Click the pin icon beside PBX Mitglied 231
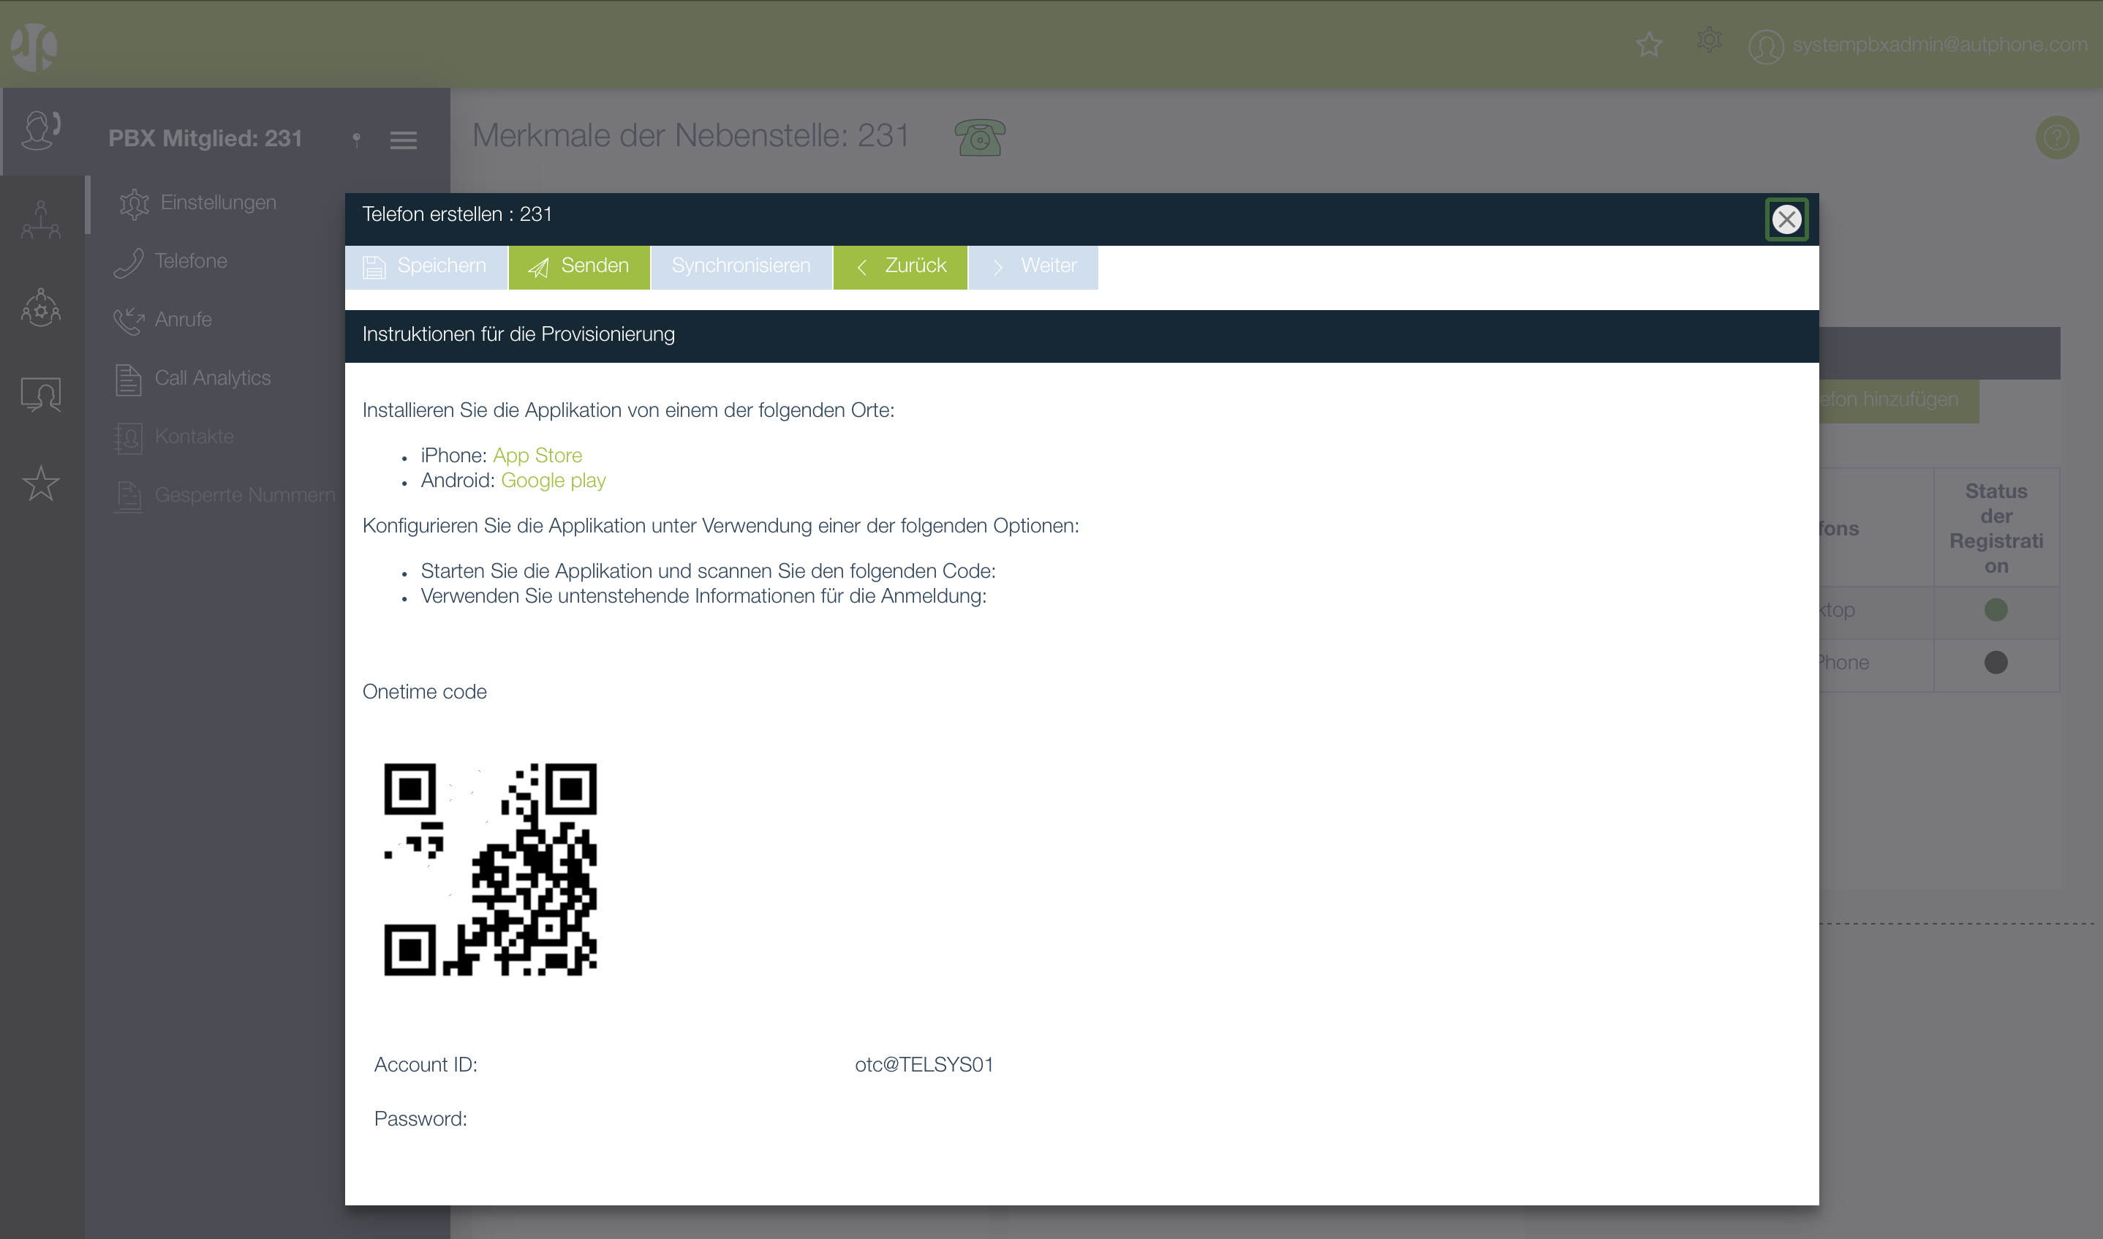Image resolution: width=2103 pixels, height=1239 pixels. pos(356,140)
